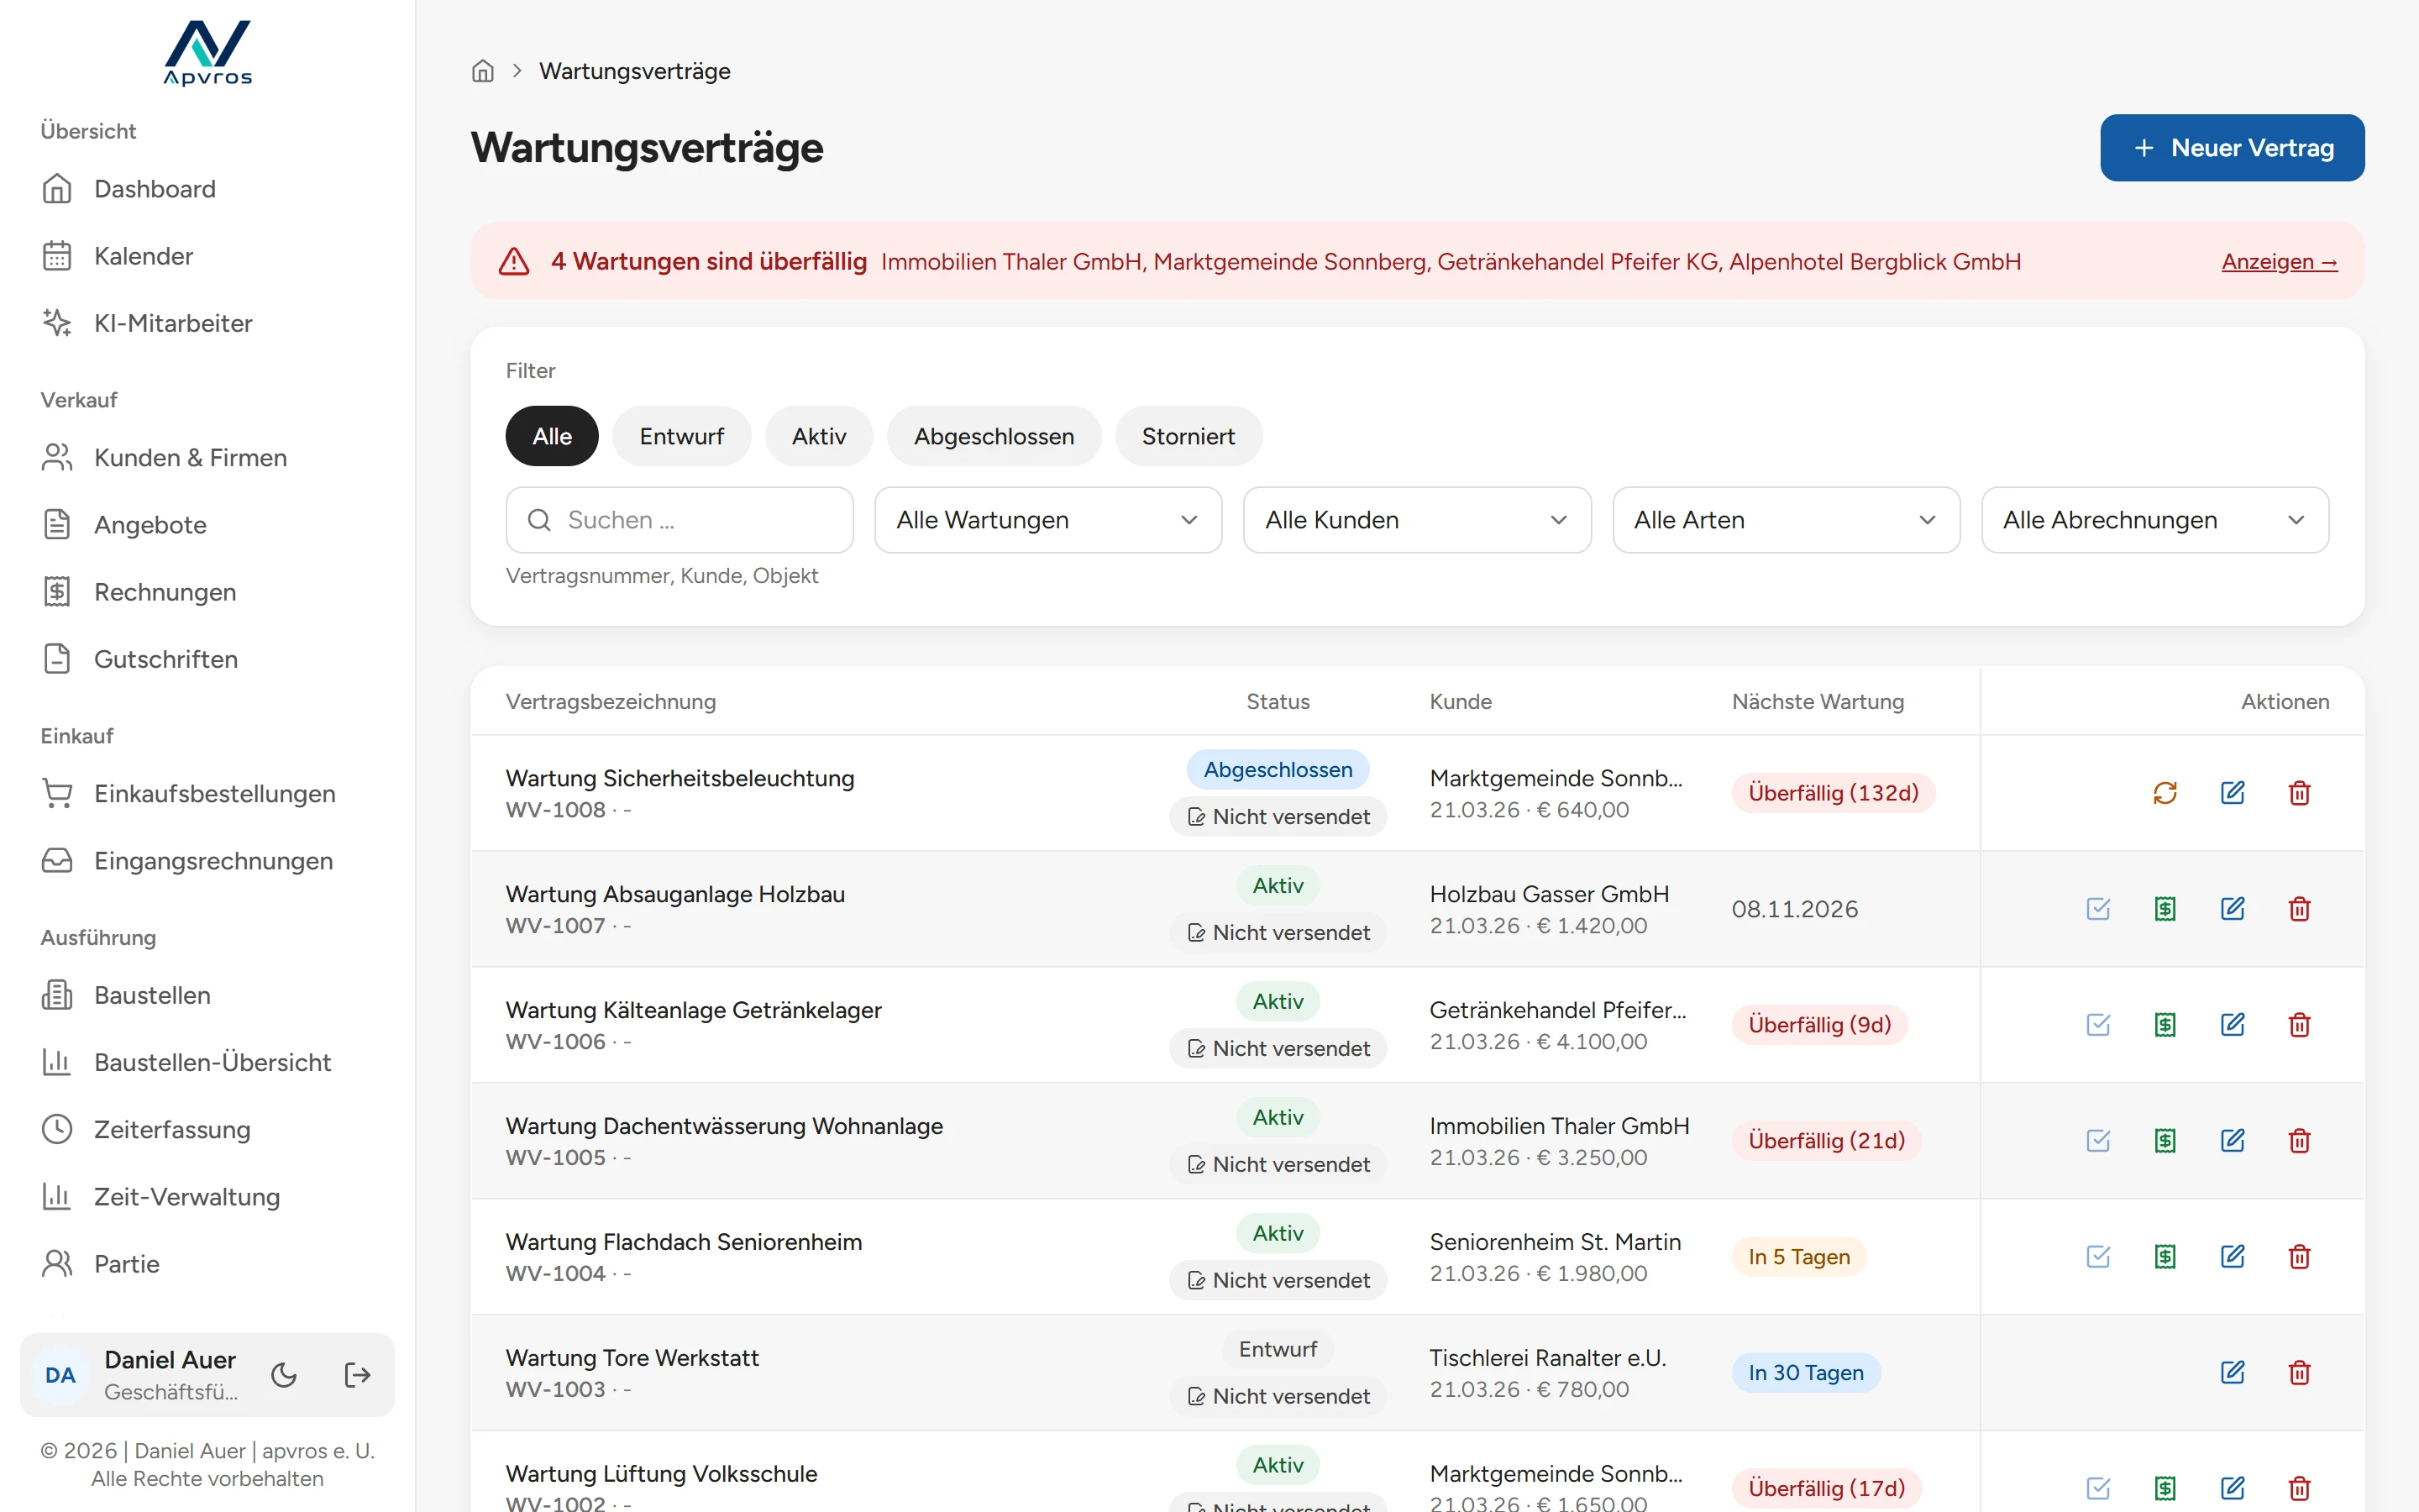This screenshot has height=1512, width=2419.
Task: Open the Alle Kunden dropdown
Action: tap(1416, 520)
